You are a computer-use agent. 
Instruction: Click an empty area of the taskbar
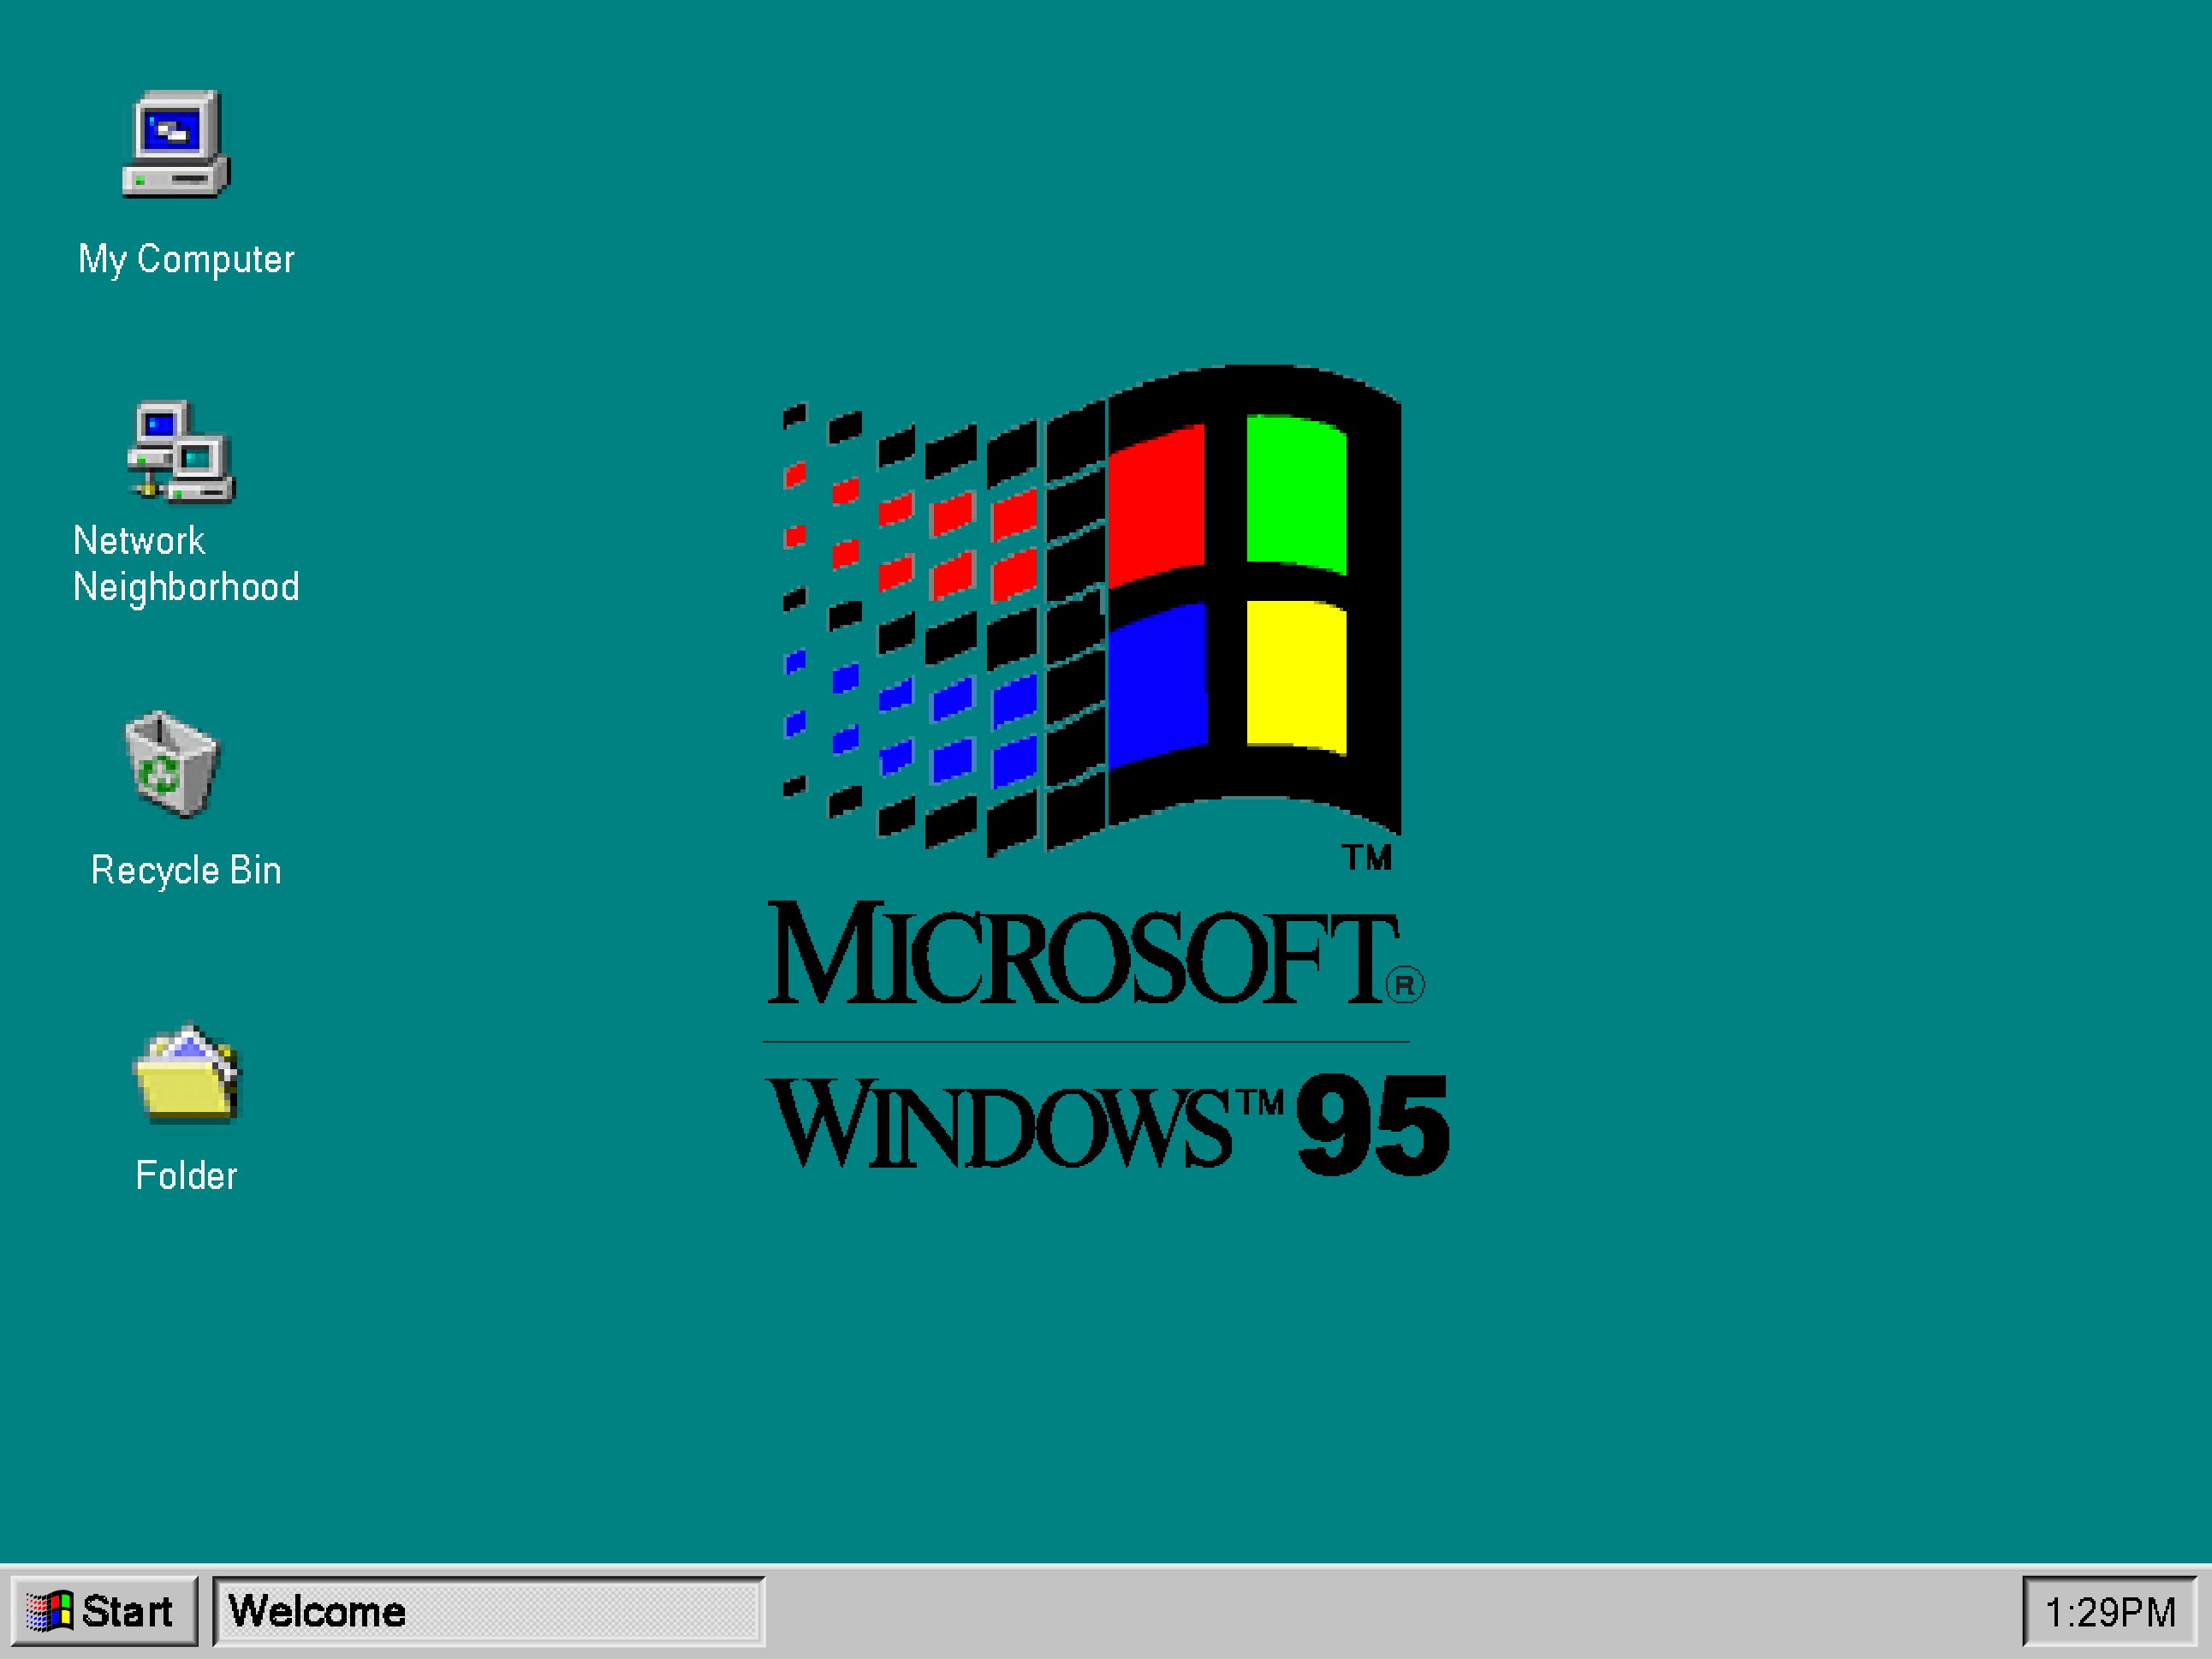click(x=1400, y=1611)
